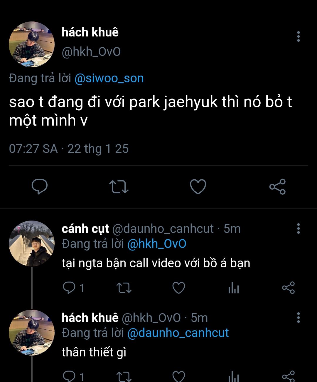
Task: Like the "thân thiết gì" reply
Action: tap(178, 376)
